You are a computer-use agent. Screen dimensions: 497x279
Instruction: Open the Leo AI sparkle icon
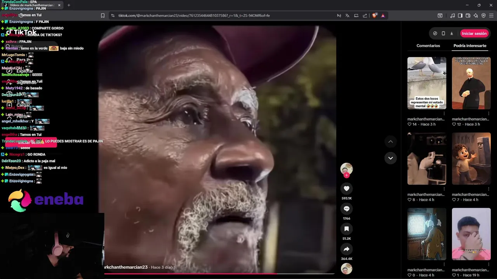(x=476, y=15)
